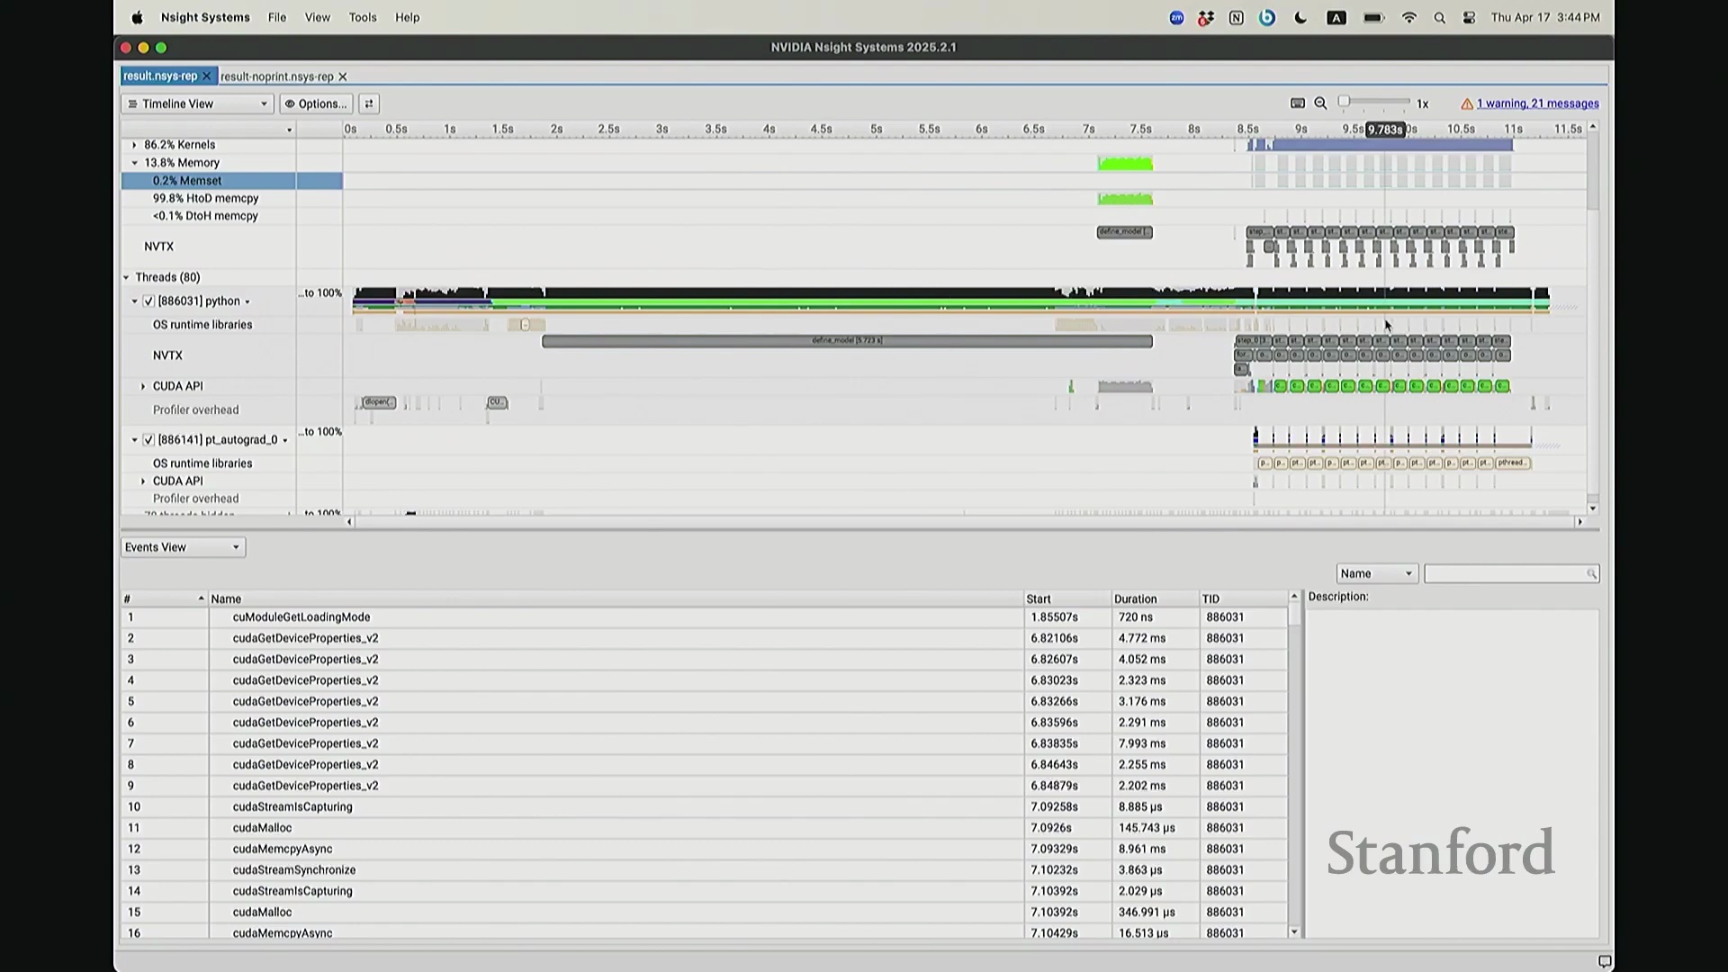Click the feedback icon in bottom-right corner
The image size is (1728, 972).
coord(1604,961)
